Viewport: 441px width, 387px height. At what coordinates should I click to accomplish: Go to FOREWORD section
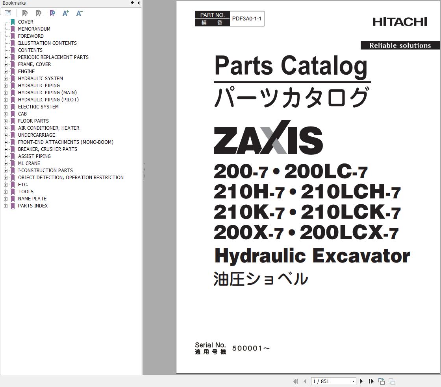coord(31,36)
